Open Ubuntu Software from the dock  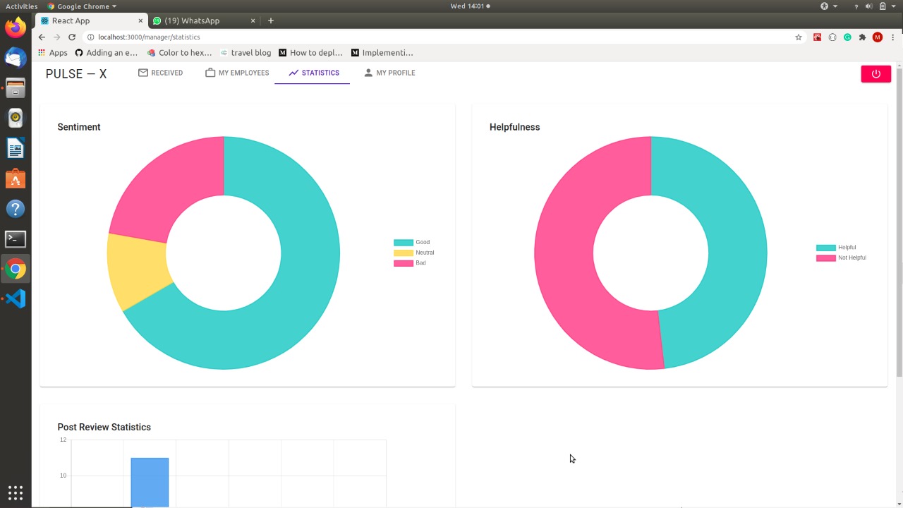[16, 179]
